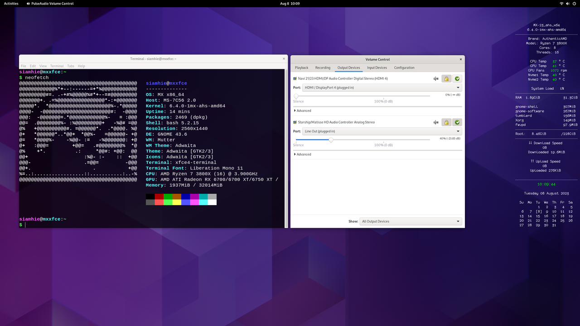Click the green color block in neofetch palette
This screenshot has width=580, height=326.
[168, 197]
